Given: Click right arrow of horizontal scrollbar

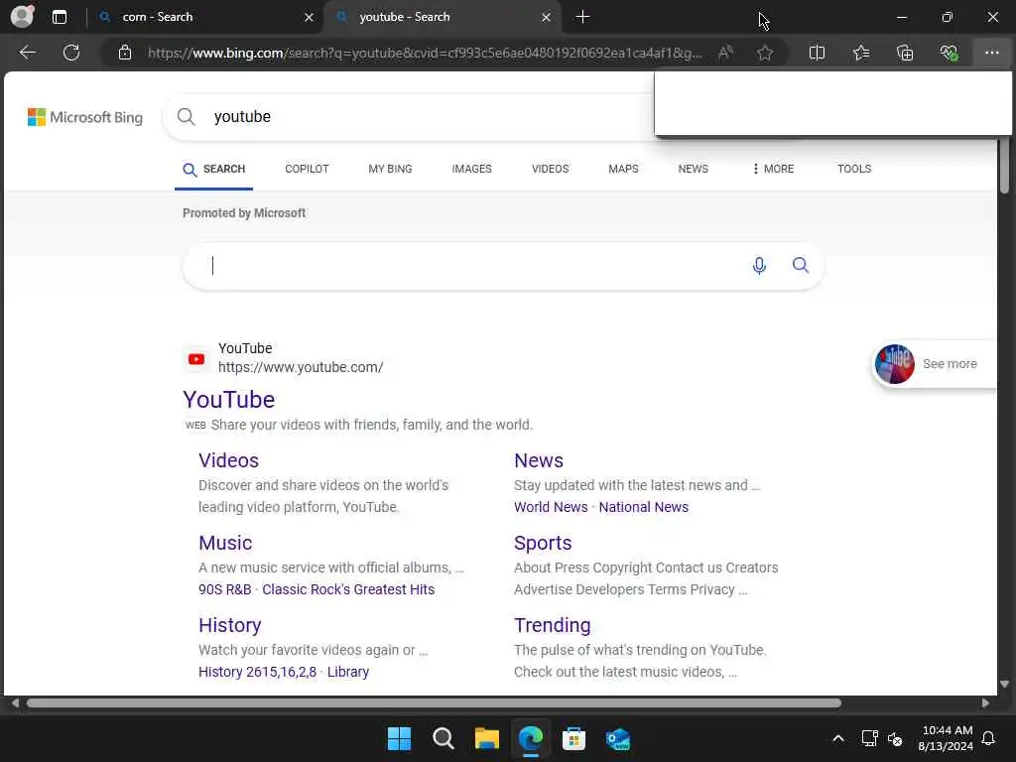Looking at the screenshot, I should [985, 703].
